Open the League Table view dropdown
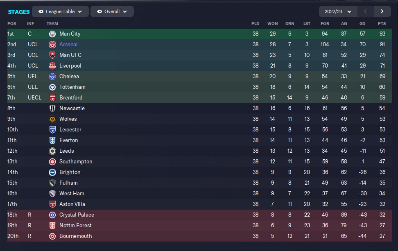This screenshot has width=398, height=251. click(x=60, y=11)
